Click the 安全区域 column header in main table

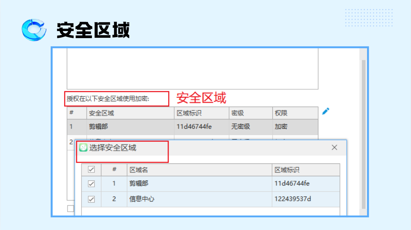[130, 113]
